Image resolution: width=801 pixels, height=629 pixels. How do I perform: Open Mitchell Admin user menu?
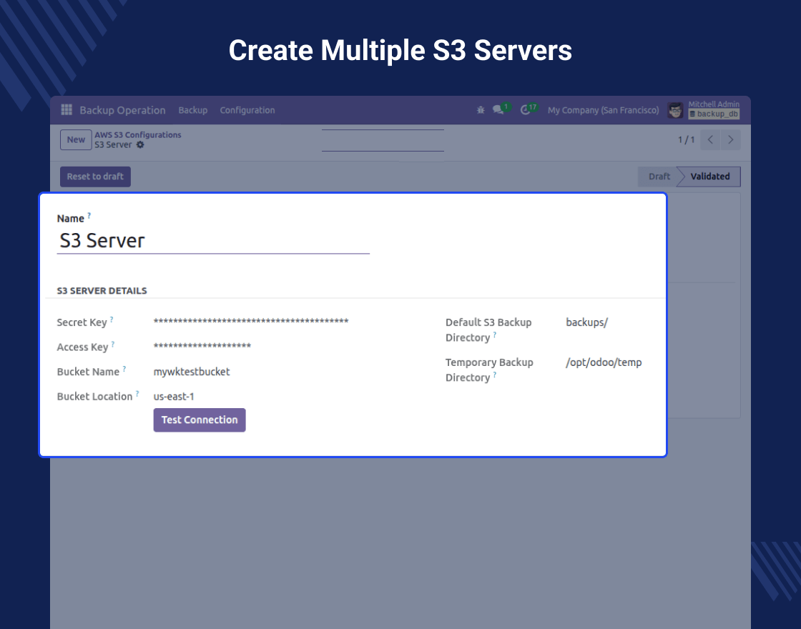704,110
